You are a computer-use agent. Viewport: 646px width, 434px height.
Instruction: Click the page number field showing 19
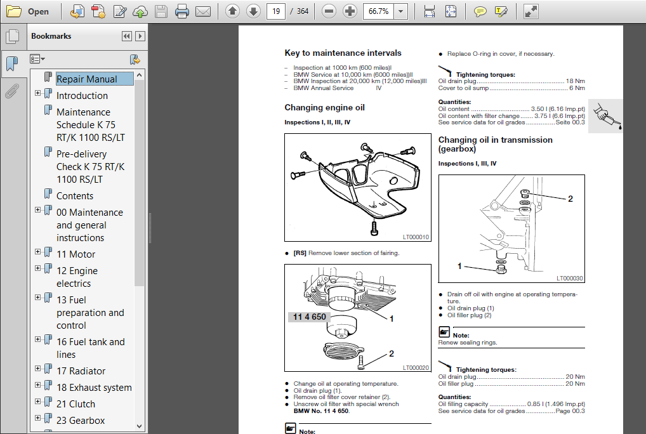click(x=276, y=11)
